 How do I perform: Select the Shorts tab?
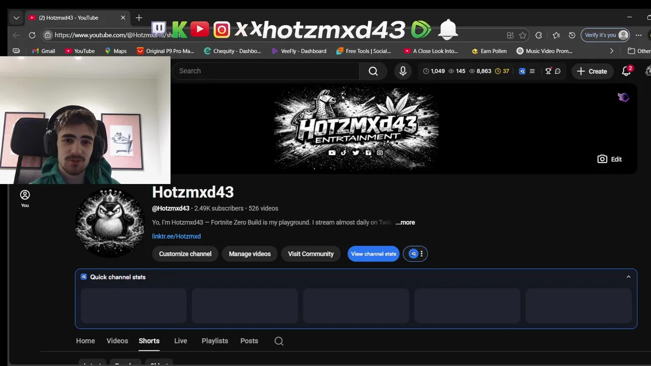point(149,341)
